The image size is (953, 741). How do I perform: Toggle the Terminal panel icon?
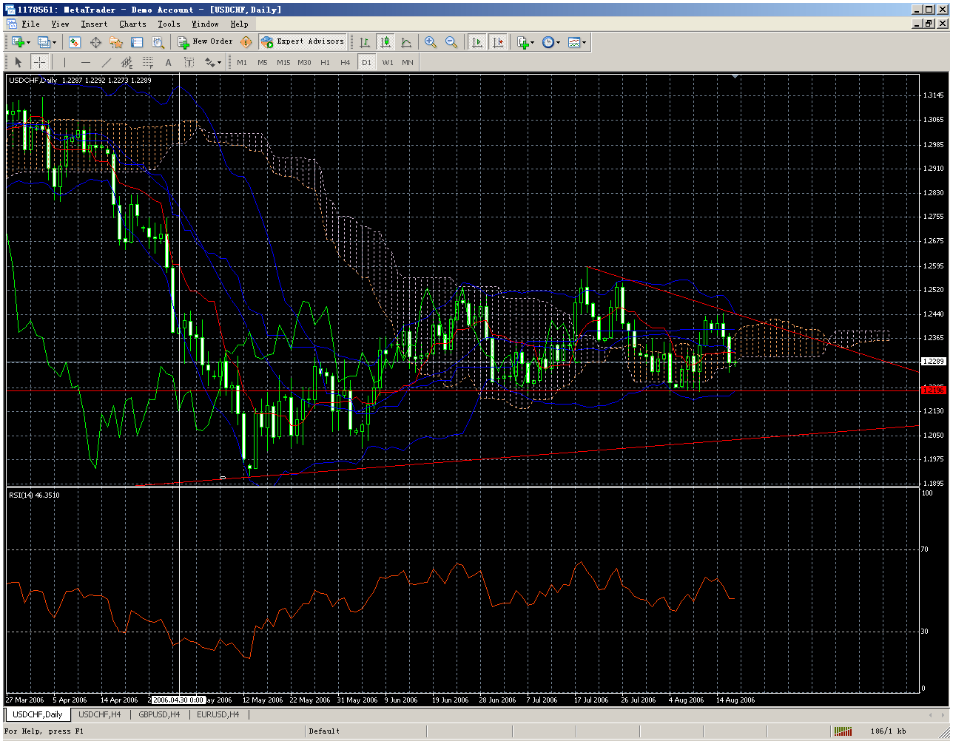(137, 42)
